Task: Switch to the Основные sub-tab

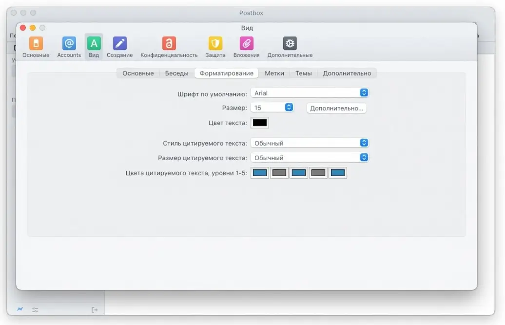Action: (x=138, y=73)
